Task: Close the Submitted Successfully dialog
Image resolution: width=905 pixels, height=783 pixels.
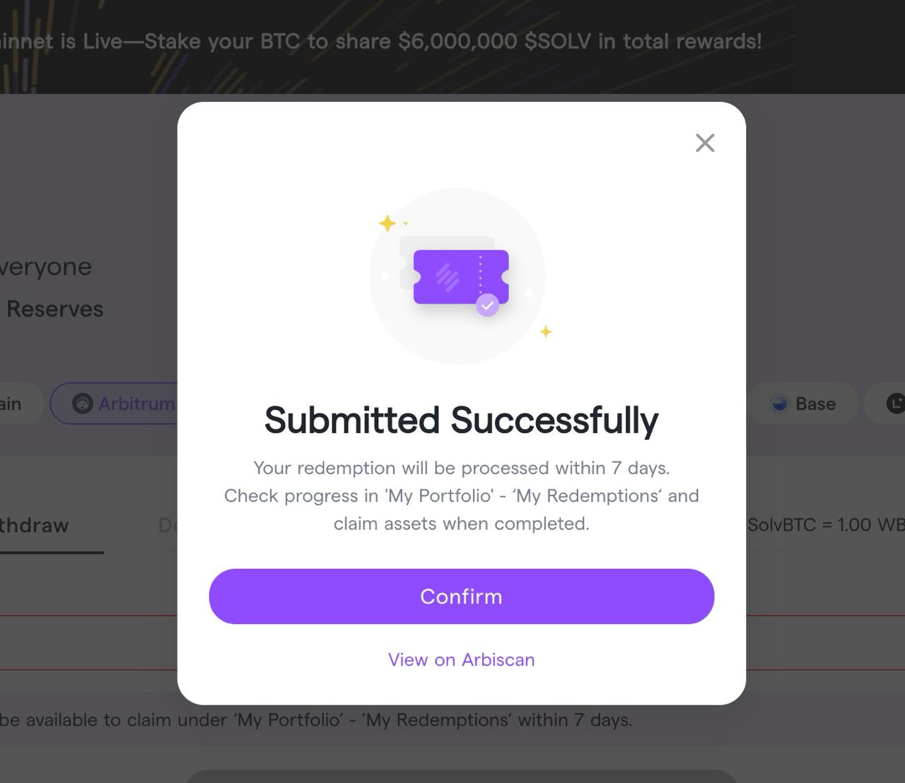Action: [705, 143]
